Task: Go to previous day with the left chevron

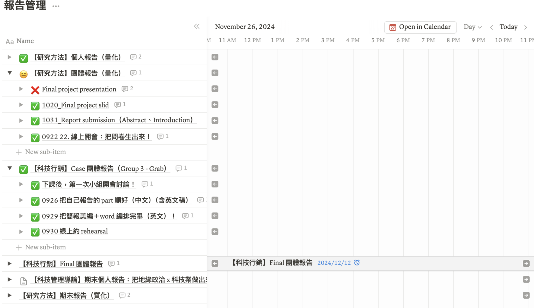Action: [x=492, y=27]
